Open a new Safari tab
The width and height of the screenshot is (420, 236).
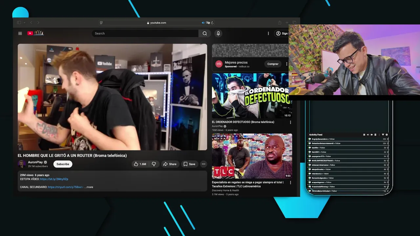click(x=287, y=23)
